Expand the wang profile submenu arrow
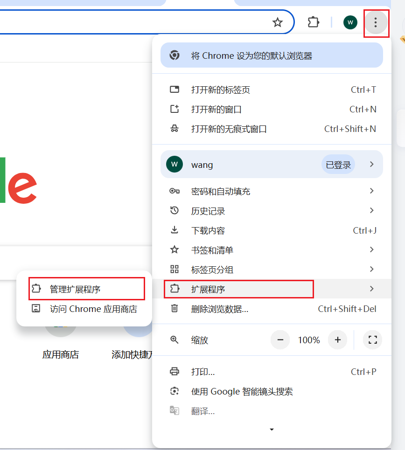The height and width of the screenshot is (450, 405). coord(372,164)
